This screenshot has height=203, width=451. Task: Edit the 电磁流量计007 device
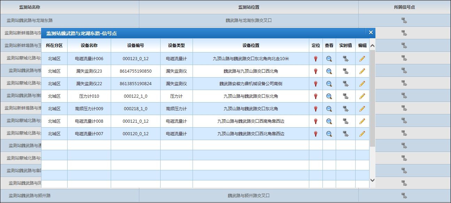362,134
